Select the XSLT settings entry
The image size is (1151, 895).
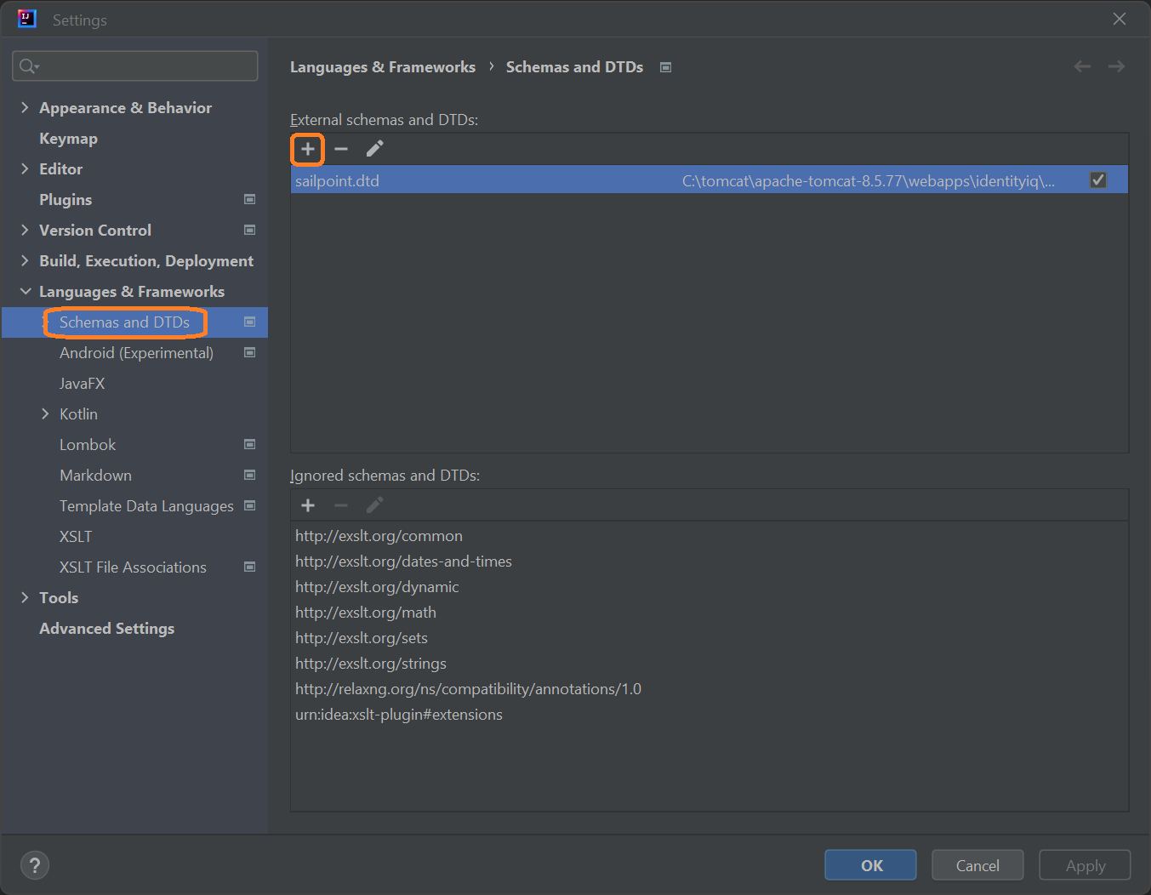pos(76,537)
